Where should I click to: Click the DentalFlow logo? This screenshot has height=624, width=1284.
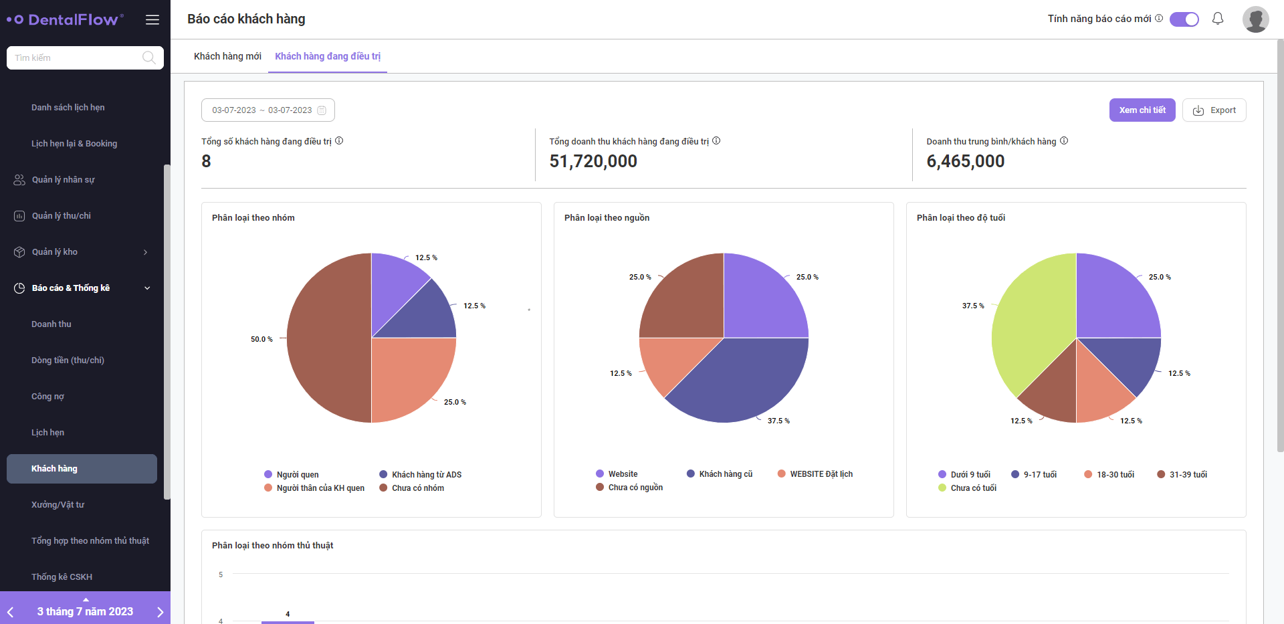pyautogui.click(x=65, y=19)
